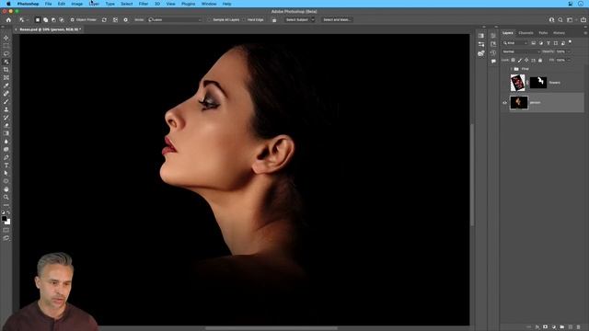Toggle Lock transparent pixels

[x=514, y=60]
